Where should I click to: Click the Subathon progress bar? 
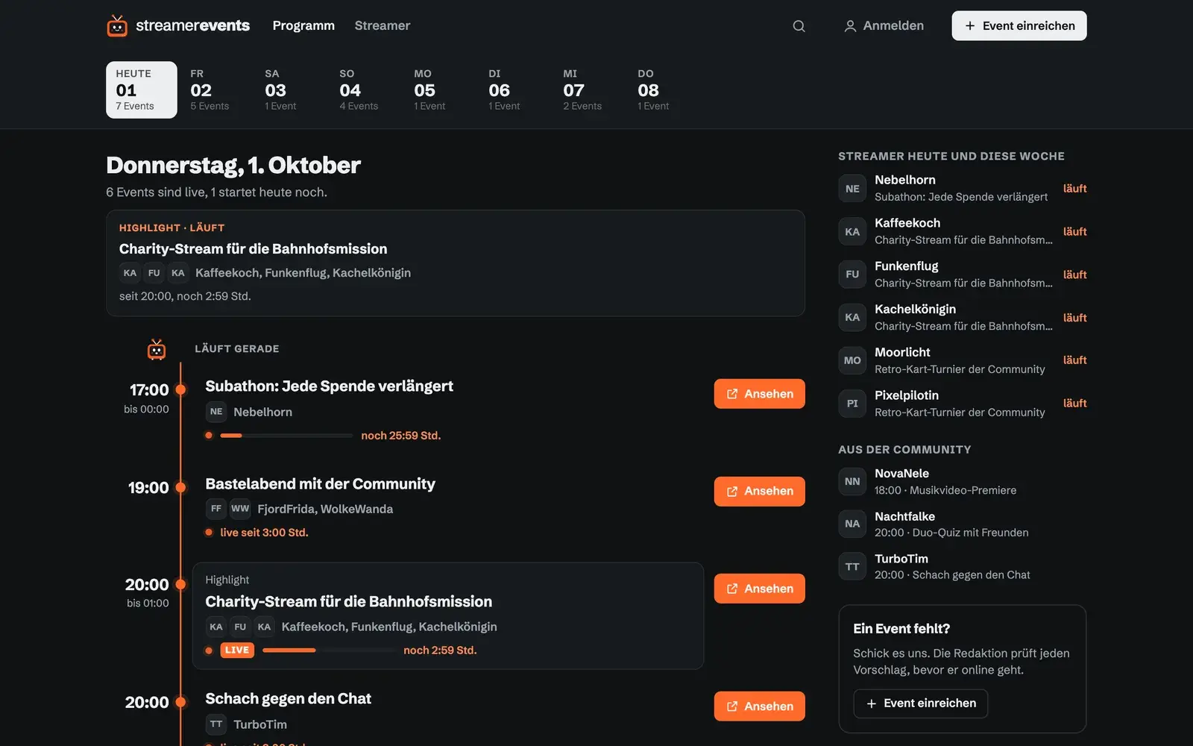286,436
